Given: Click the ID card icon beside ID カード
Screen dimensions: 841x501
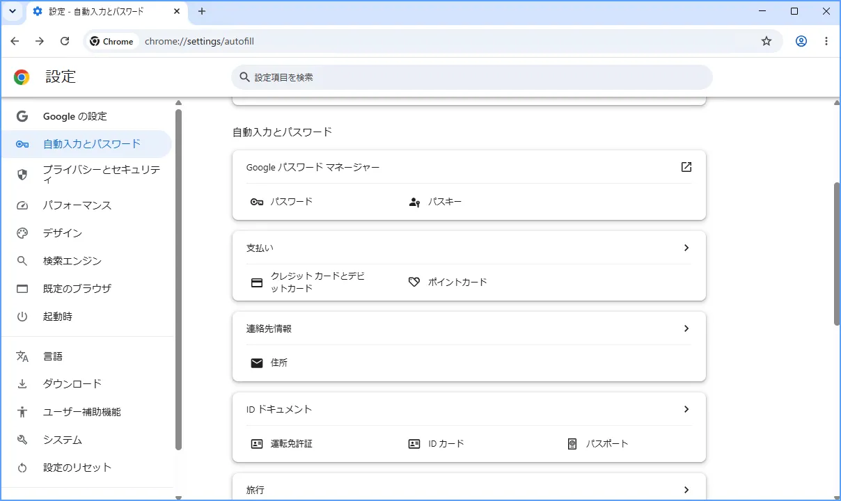Looking at the screenshot, I should [x=414, y=444].
